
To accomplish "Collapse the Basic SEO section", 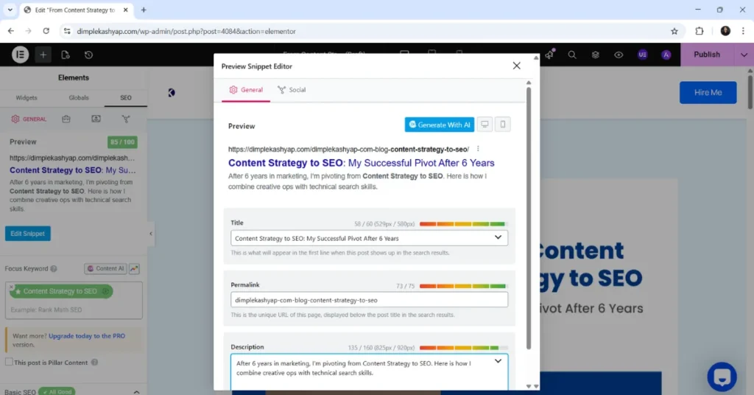I will pos(136,391).
